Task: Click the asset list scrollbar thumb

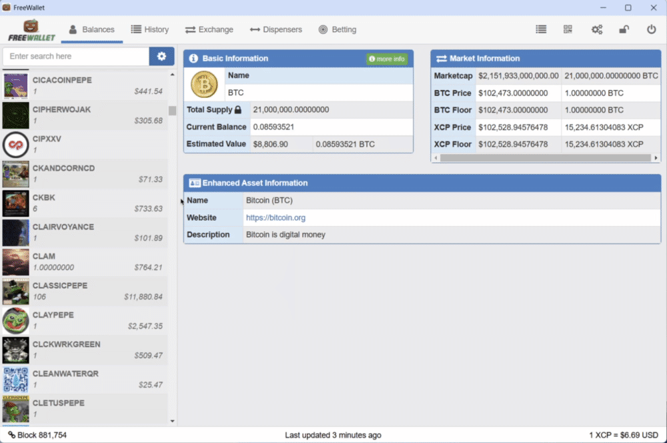Action: coord(172,111)
